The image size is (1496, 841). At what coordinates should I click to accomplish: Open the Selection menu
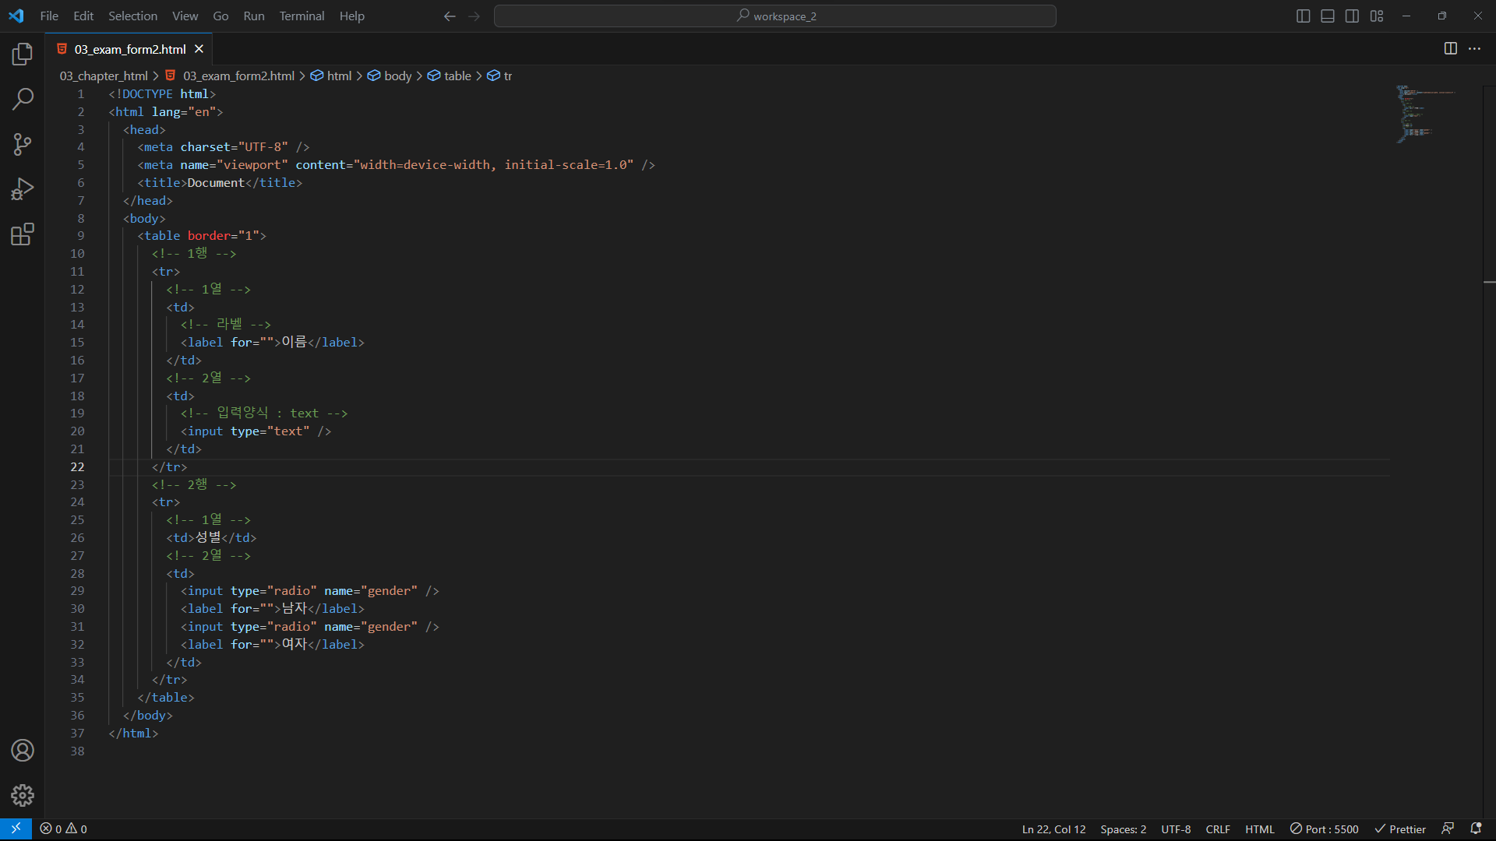[132, 16]
